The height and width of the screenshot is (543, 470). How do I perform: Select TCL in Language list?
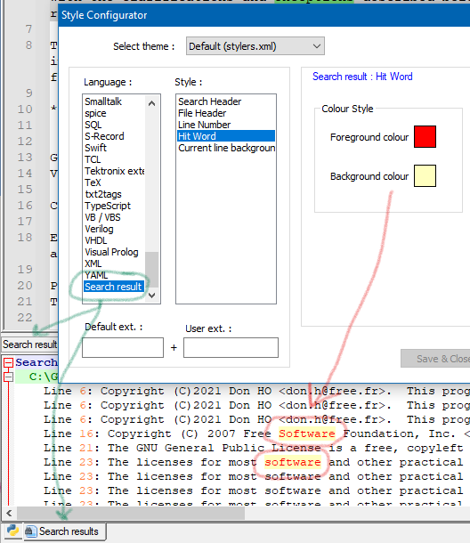point(93,159)
